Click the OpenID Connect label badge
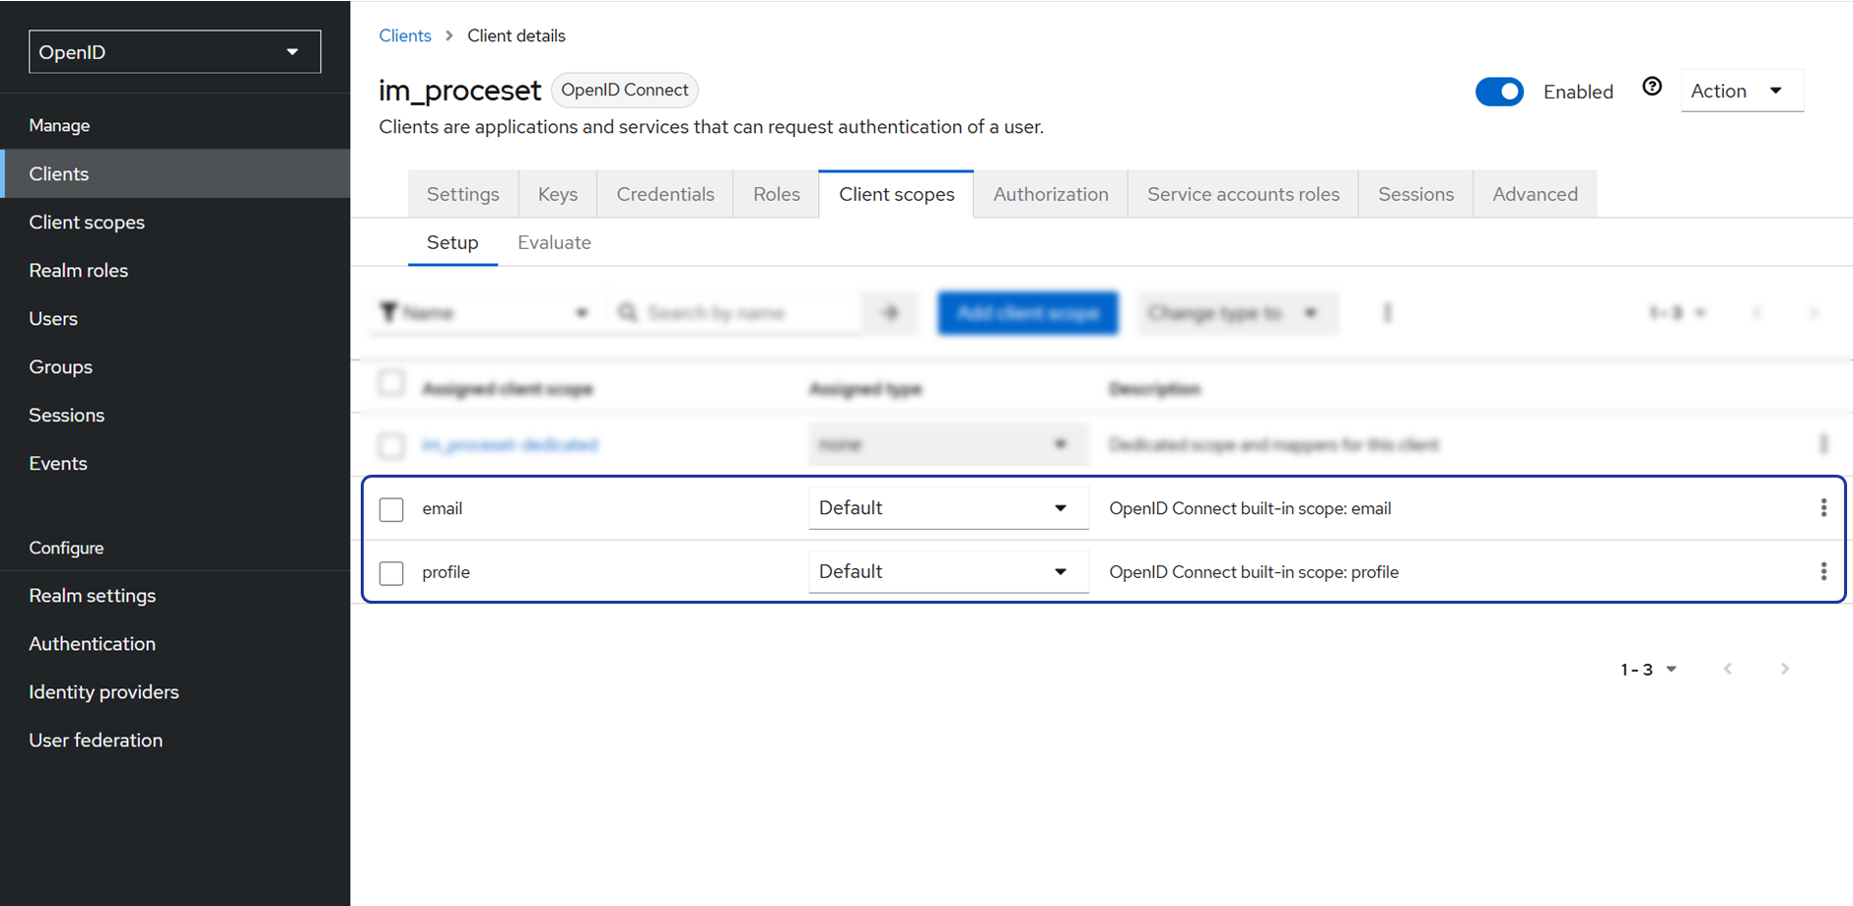This screenshot has height=906, width=1853. [x=625, y=90]
